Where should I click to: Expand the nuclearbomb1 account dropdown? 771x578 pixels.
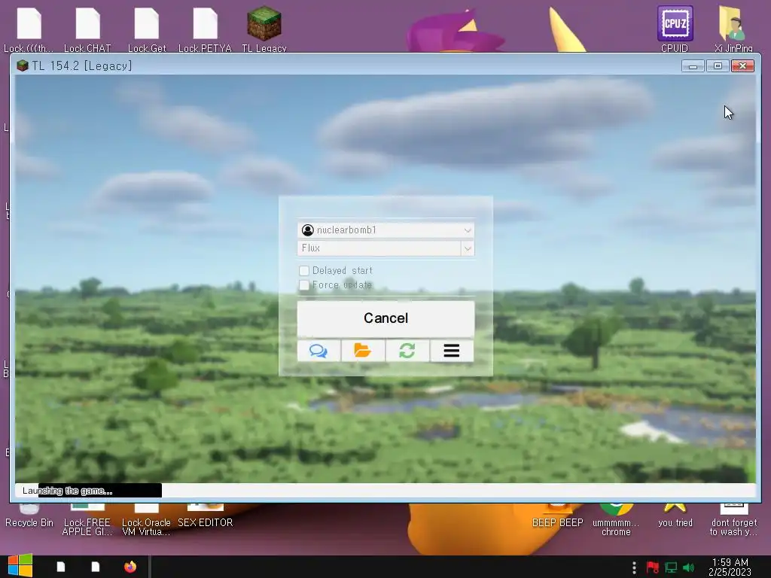[x=385, y=230]
